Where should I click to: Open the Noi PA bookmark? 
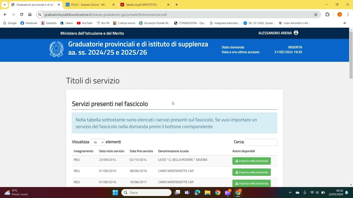click(x=103, y=23)
